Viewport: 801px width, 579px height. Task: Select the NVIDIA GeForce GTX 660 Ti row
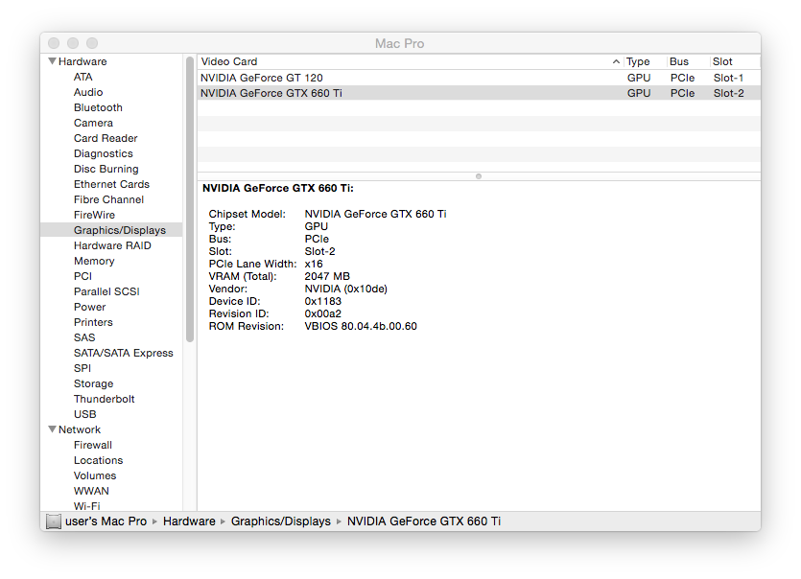point(479,93)
